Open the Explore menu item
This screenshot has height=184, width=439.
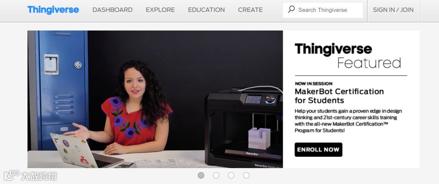160,10
